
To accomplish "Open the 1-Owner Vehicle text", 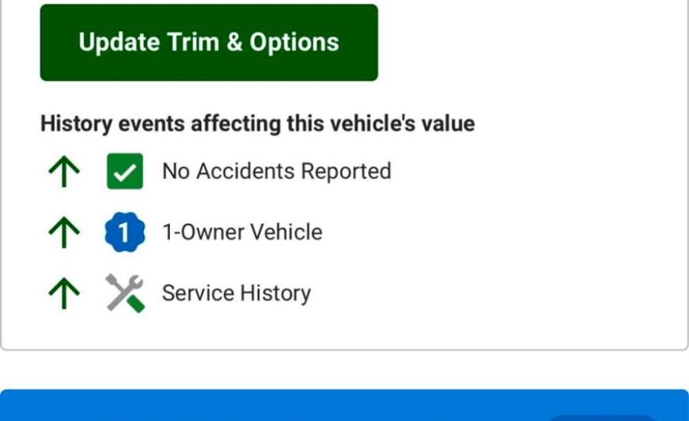I will point(241,233).
